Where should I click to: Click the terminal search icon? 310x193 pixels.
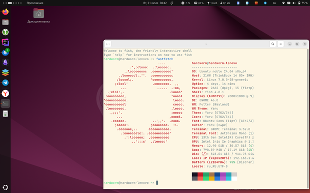(273, 44)
